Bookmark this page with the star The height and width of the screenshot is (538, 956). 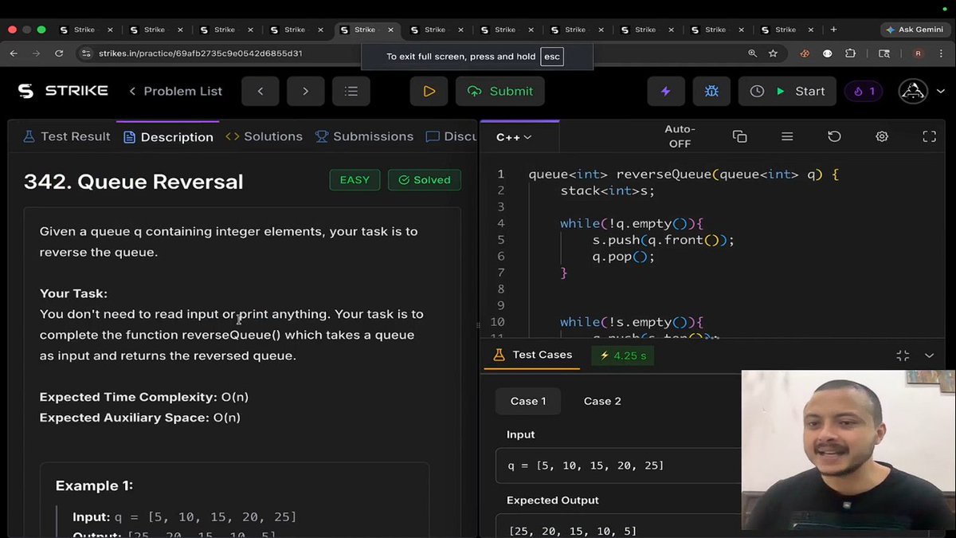coord(773,53)
